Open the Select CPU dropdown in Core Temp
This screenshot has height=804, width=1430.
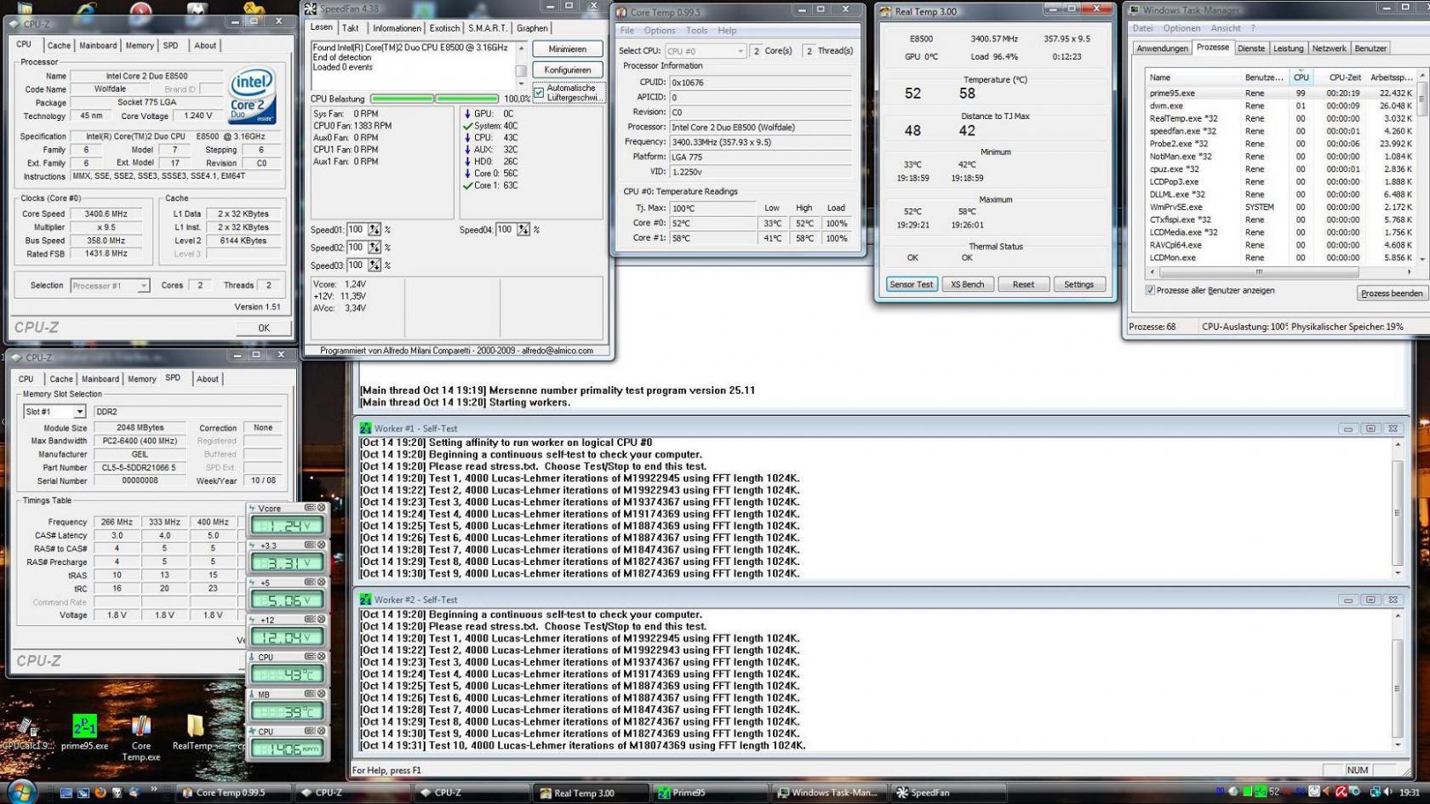(706, 51)
